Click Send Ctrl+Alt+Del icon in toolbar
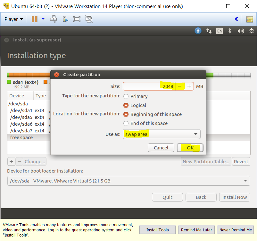257x241 pixels. (x=53, y=19)
